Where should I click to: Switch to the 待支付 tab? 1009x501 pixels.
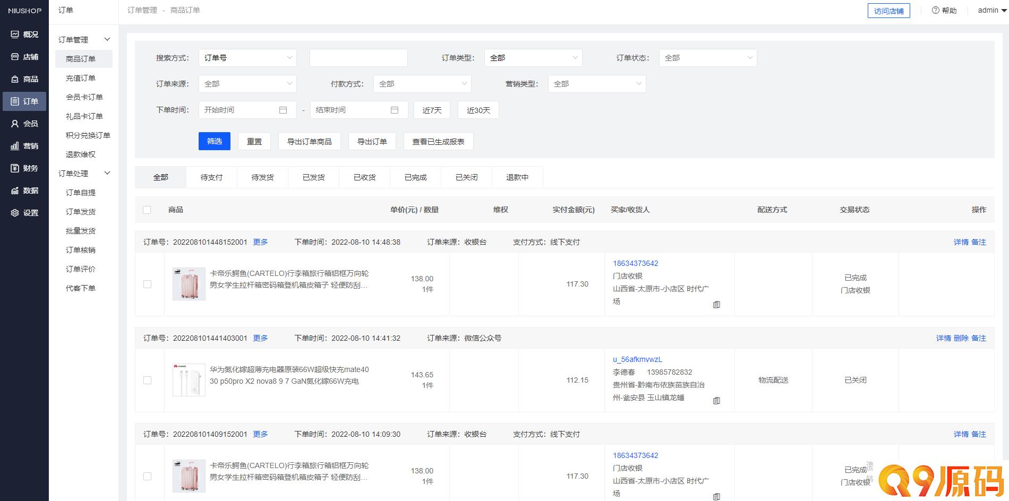point(211,177)
